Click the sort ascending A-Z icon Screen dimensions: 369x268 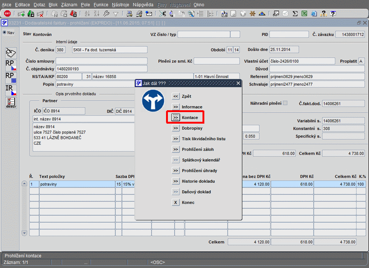click(87, 14)
